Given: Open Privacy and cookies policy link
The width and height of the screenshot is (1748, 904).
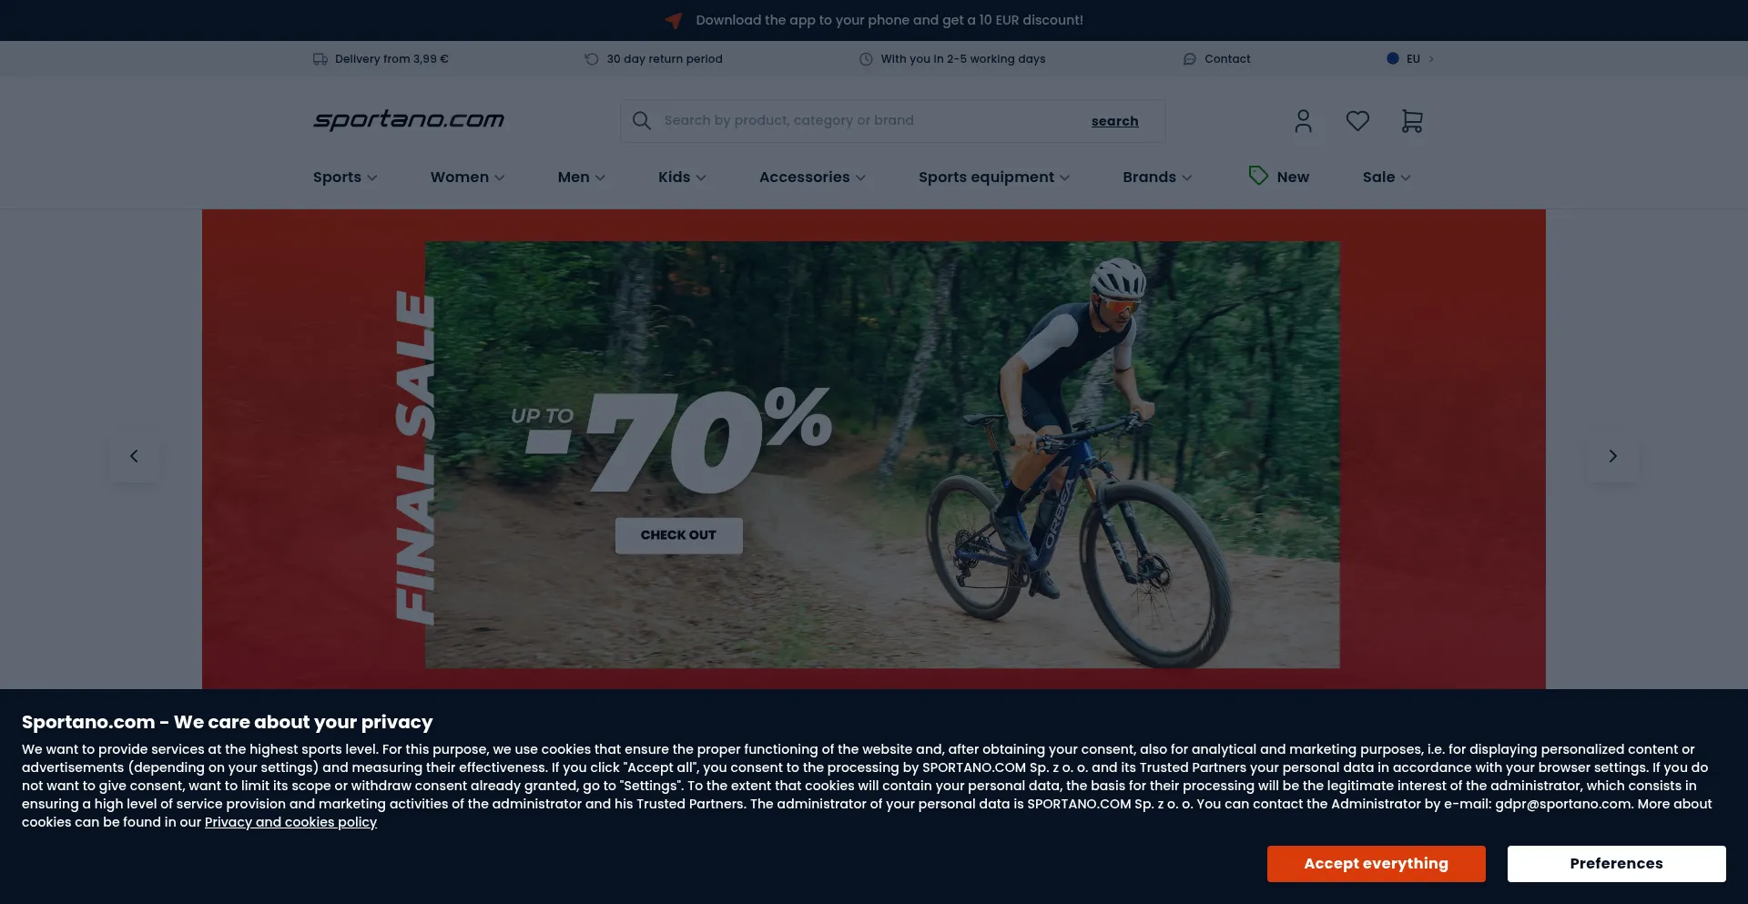Looking at the screenshot, I should point(290,822).
